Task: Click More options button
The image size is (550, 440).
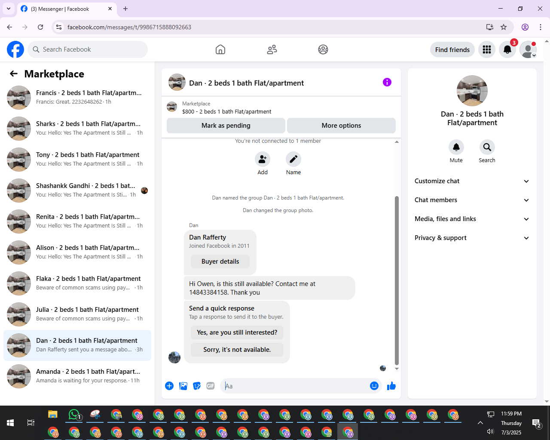Action: click(341, 126)
